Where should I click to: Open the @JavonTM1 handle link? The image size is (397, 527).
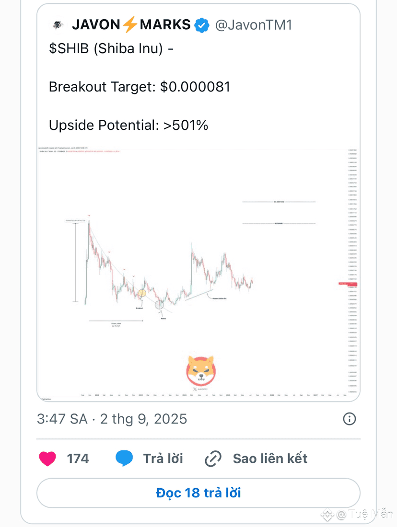[x=253, y=25]
